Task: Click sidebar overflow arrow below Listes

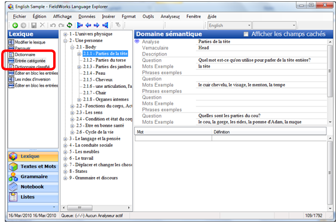Action: click(54, 207)
